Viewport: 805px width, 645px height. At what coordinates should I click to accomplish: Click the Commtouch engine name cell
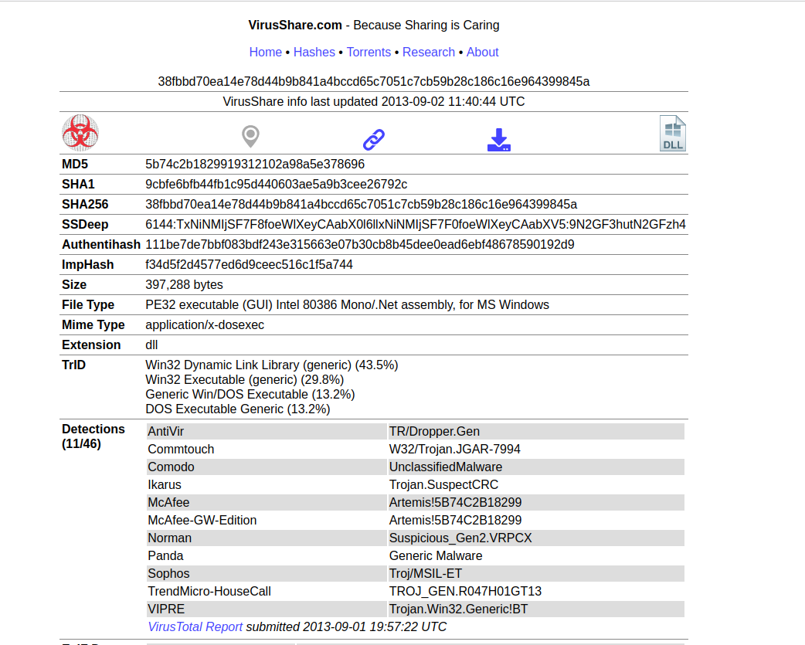point(267,450)
